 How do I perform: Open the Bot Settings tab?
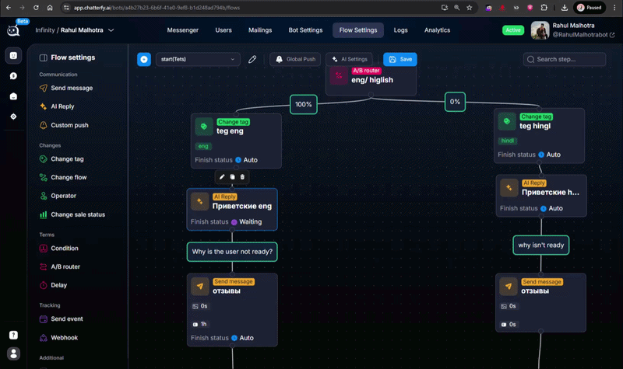point(305,30)
